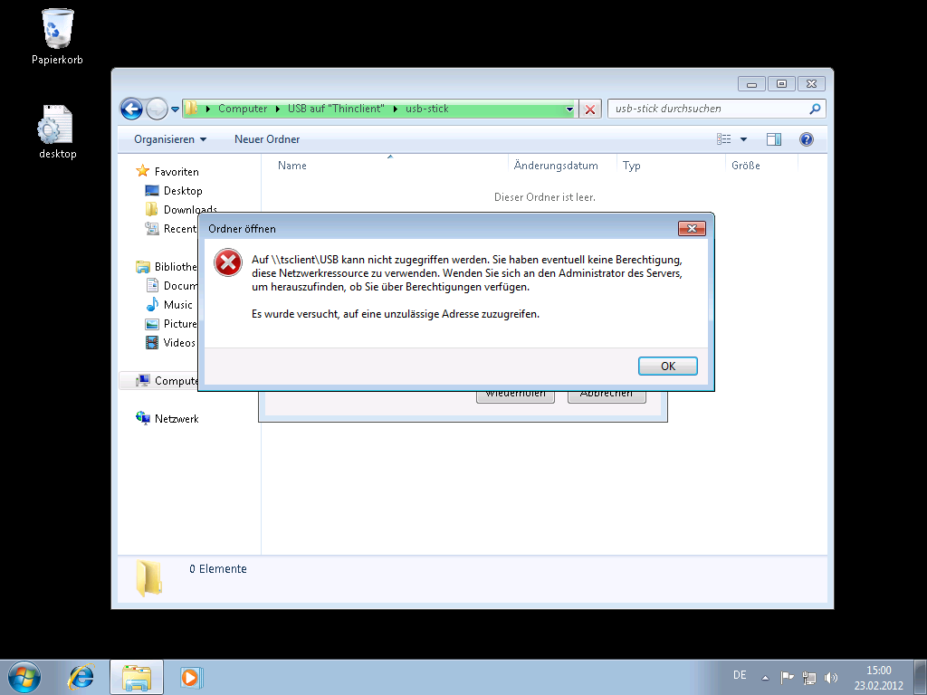Launch Internet Explorer from taskbar
This screenshot has height=695, width=927.
point(81,676)
